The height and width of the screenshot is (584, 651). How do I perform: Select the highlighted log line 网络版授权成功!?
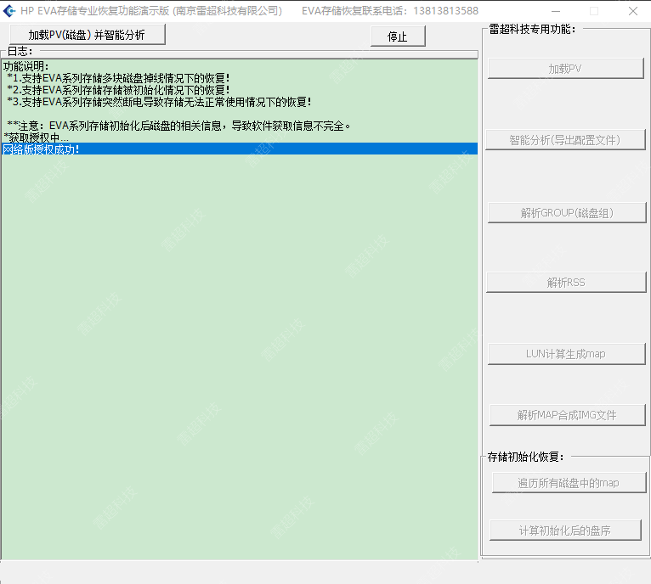tap(240, 149)
